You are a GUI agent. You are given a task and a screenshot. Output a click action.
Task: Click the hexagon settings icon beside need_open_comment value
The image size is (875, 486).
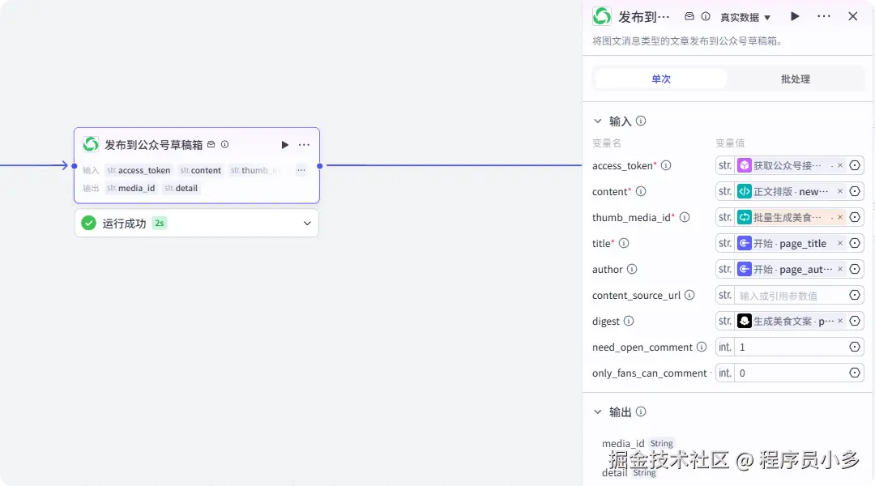[855, 347]
